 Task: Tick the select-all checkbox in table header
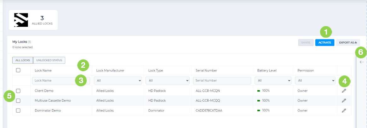point(18,70)
